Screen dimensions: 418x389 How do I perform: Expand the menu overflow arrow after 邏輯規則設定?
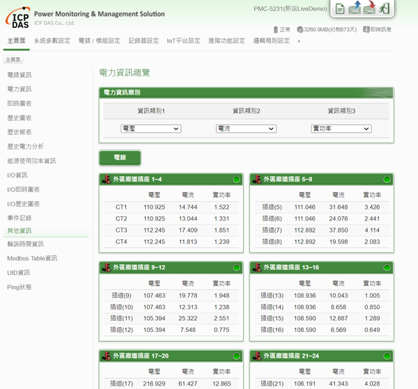click(x=299, y=41)
